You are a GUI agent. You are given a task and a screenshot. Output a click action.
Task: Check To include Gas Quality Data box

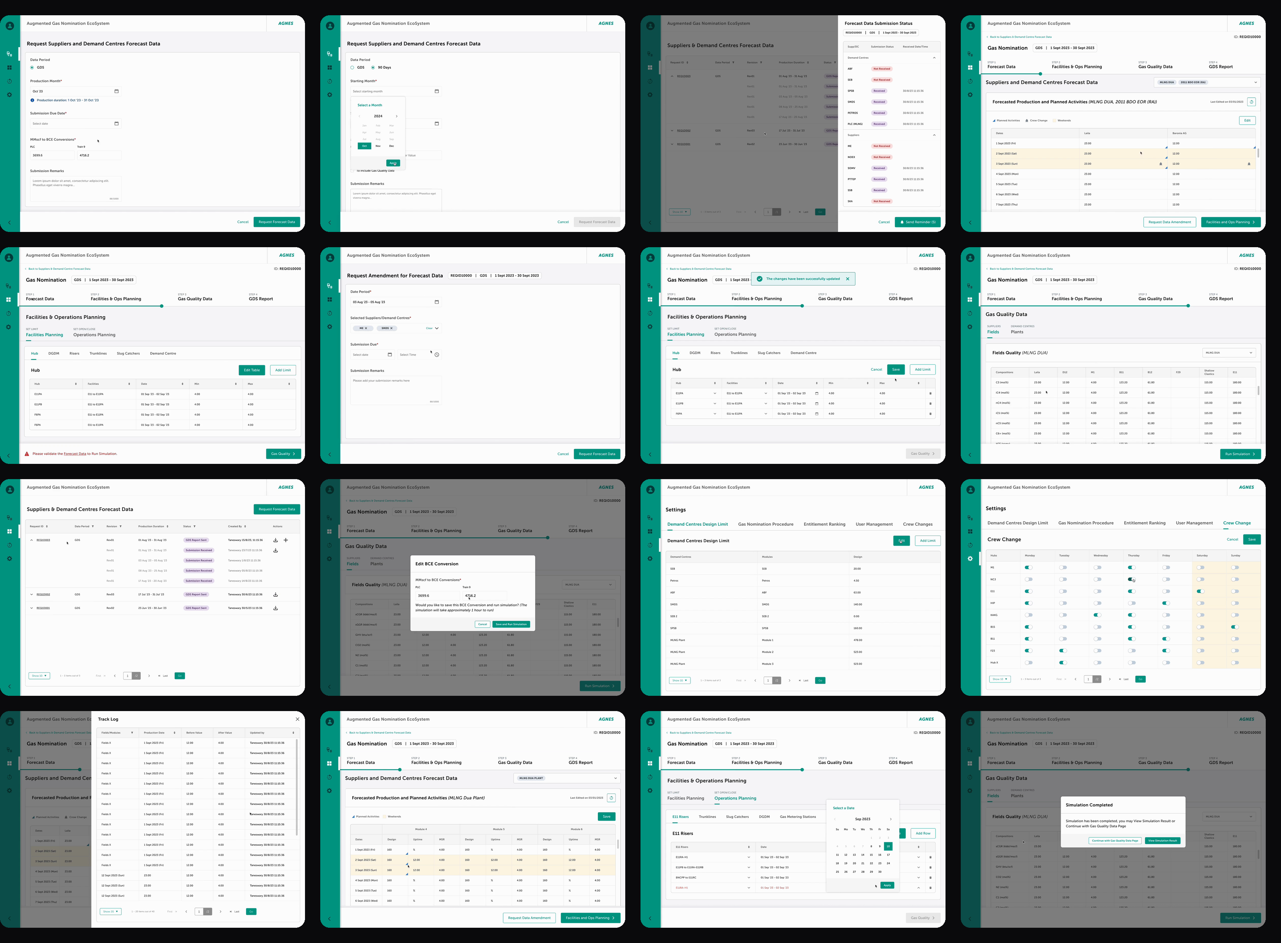(x=353, y=170)
